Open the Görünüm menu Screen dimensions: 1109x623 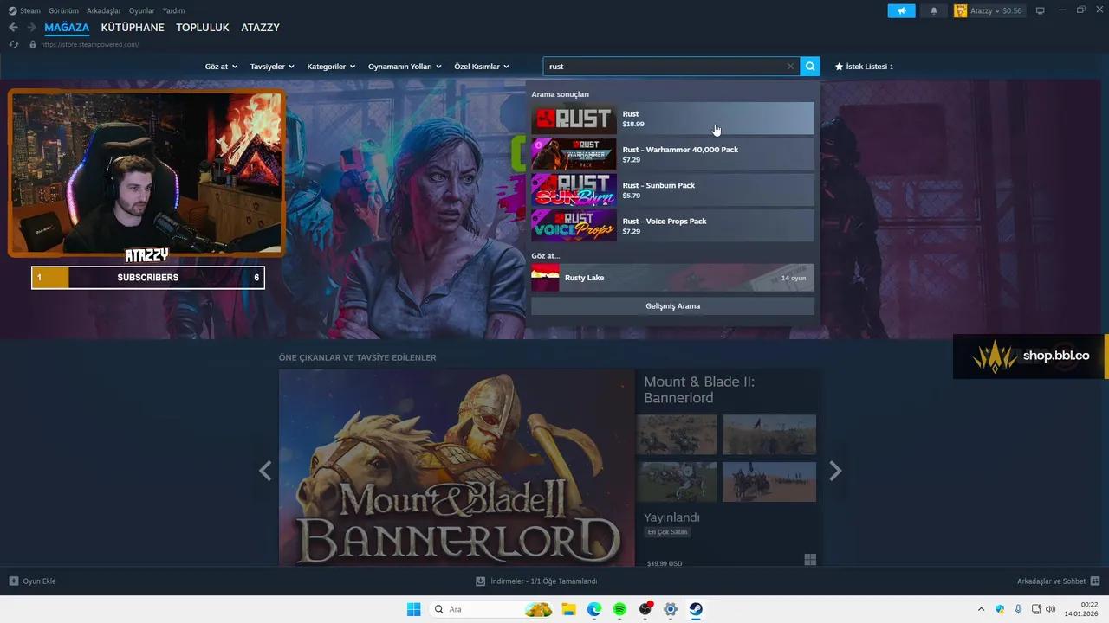(64, 10)
